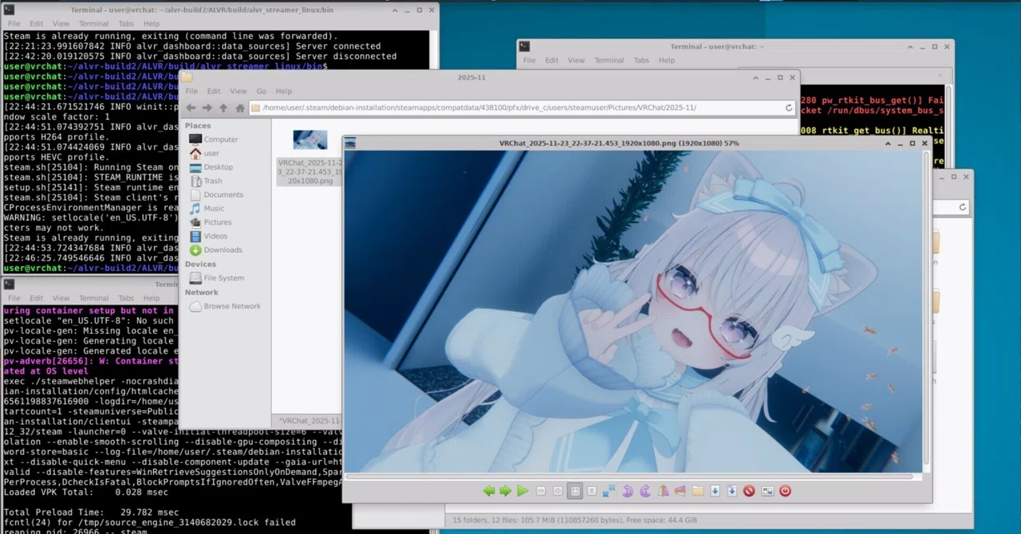
Task: Flip image vertically
Action: coord(680,491)
